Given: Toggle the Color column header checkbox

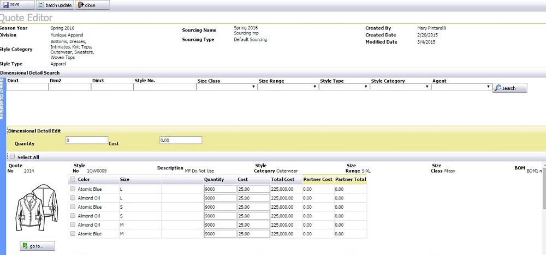Looking at the screenshot, I should (x=73, y=179).
